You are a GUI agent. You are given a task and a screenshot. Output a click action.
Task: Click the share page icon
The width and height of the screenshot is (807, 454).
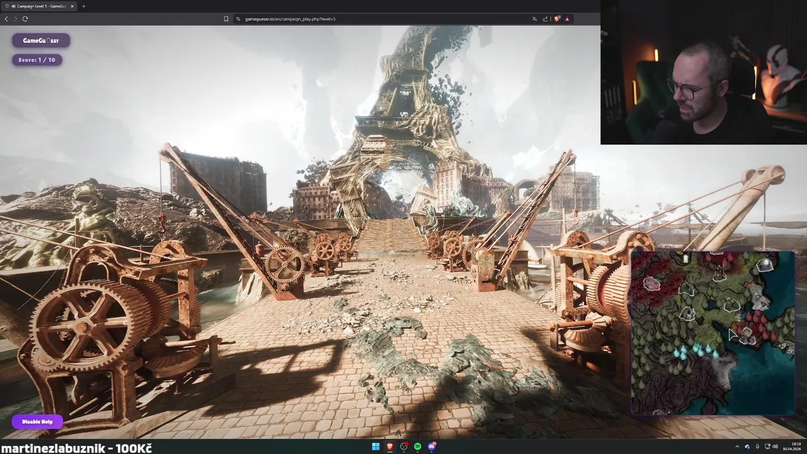pyautogui.click(x=545, y=19)
